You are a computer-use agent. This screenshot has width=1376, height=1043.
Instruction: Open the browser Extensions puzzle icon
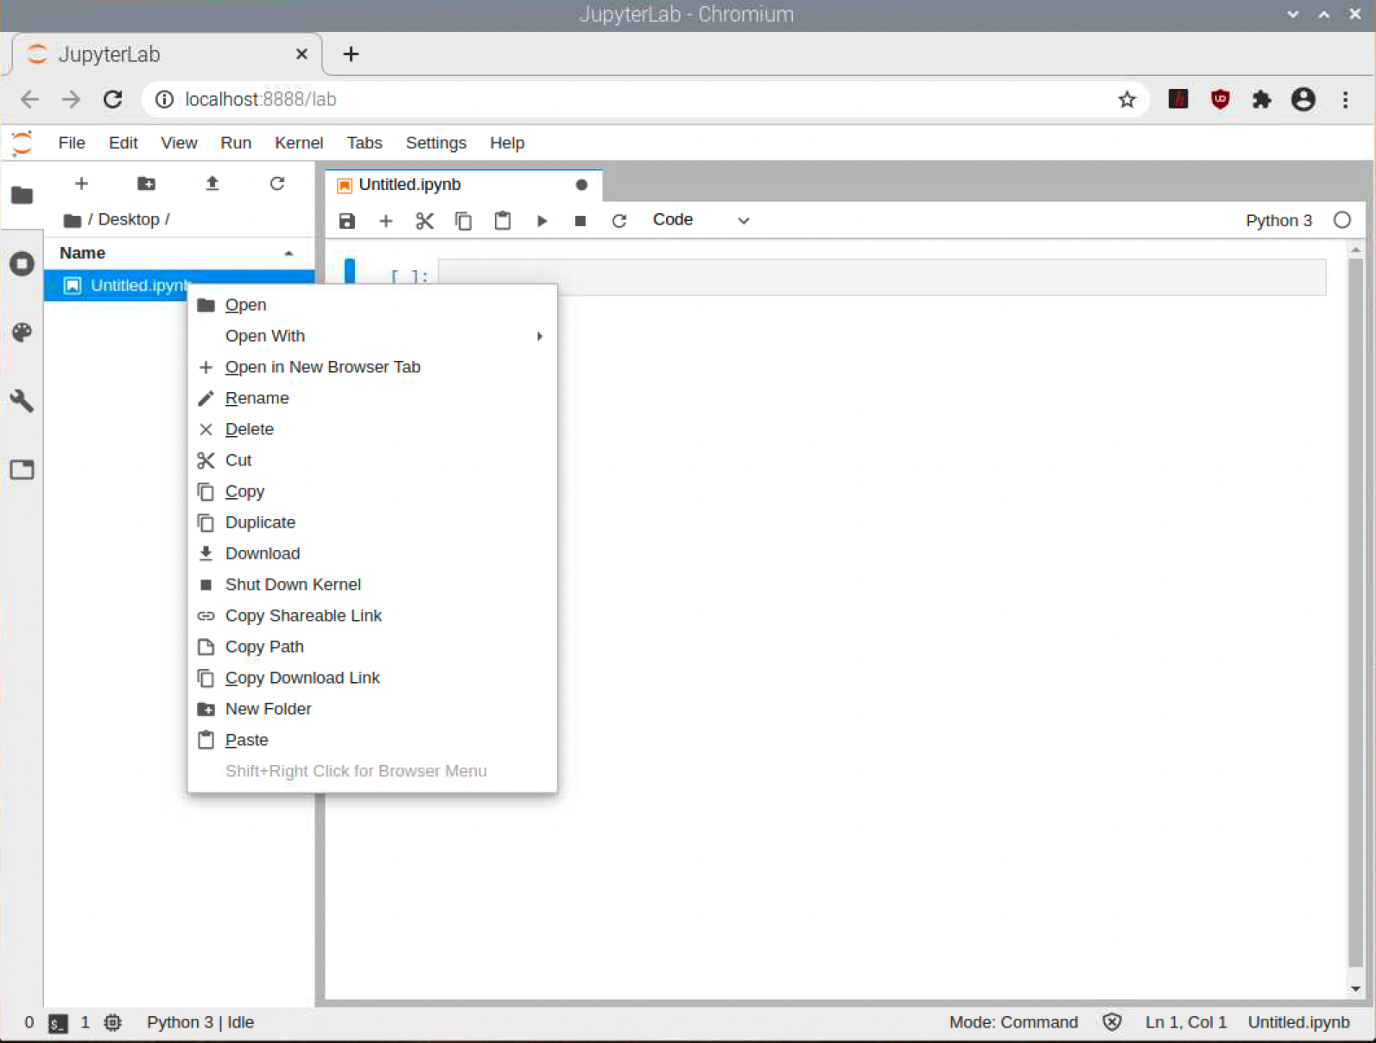coord(1261,99)
